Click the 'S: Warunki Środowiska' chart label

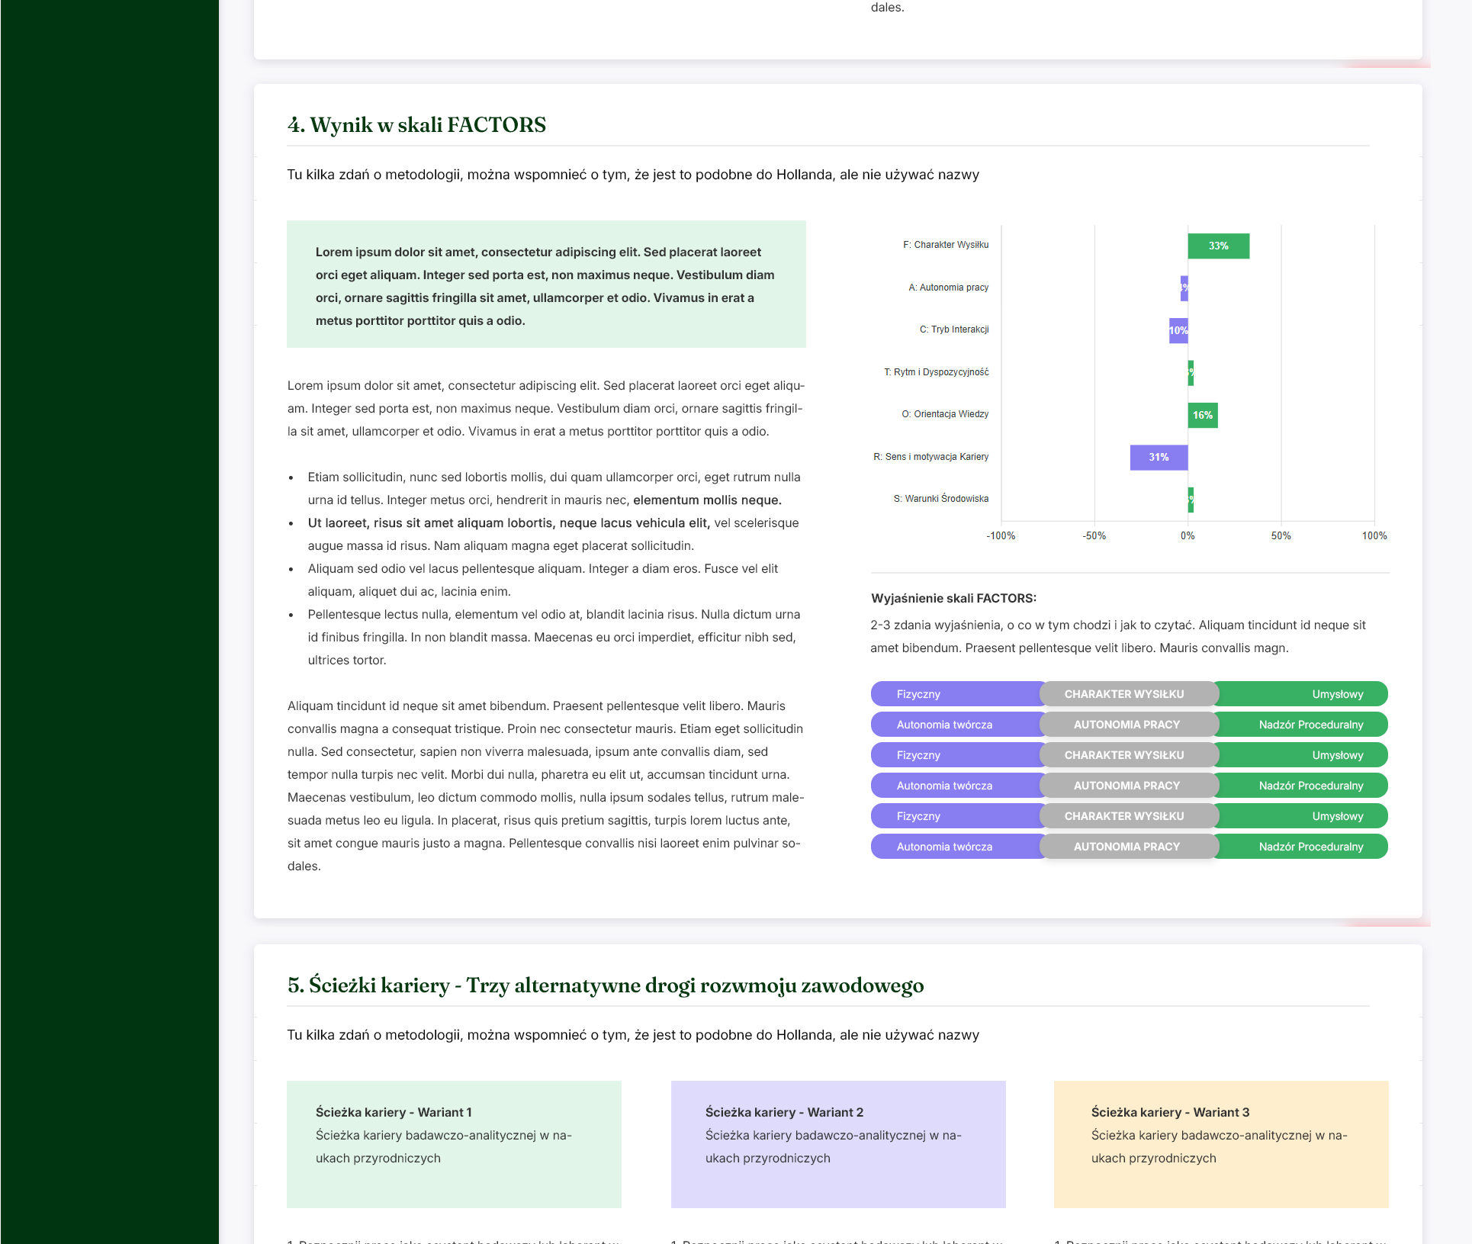[x=940, y=499]
